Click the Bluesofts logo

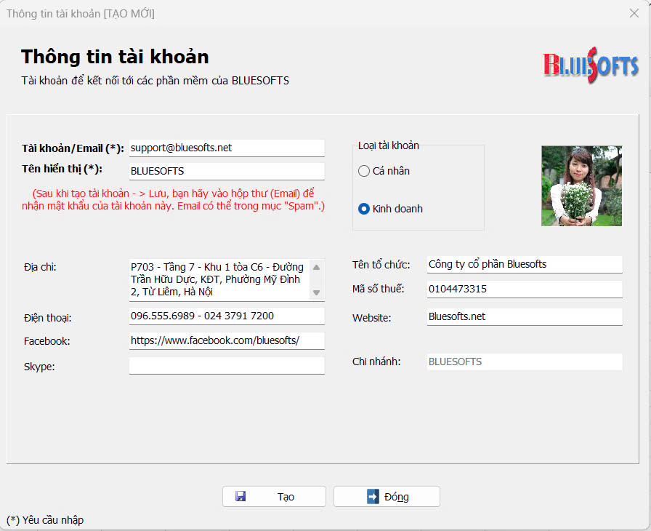[591, 65]
